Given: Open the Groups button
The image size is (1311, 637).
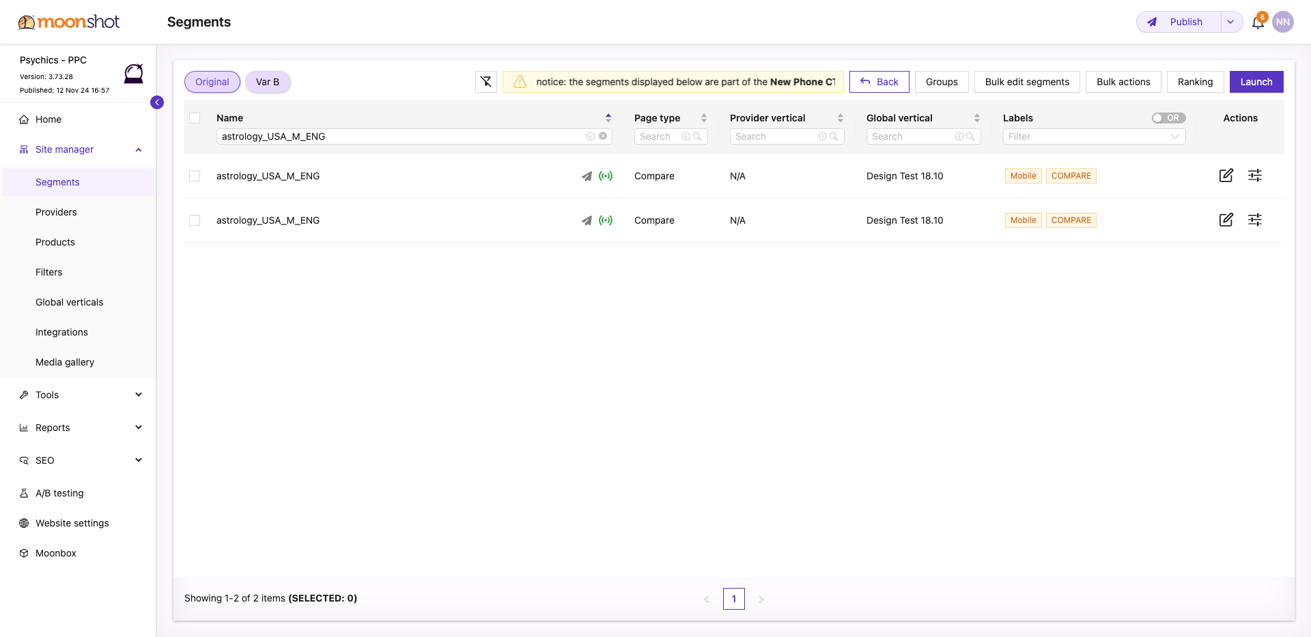Looking at the screenshot, I should point(942,82).
